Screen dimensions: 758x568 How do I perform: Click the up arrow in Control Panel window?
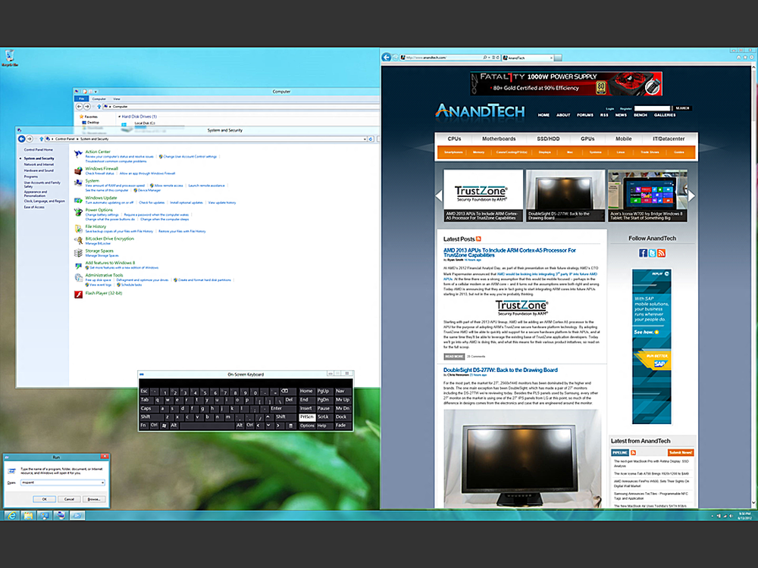click(41, 139)
